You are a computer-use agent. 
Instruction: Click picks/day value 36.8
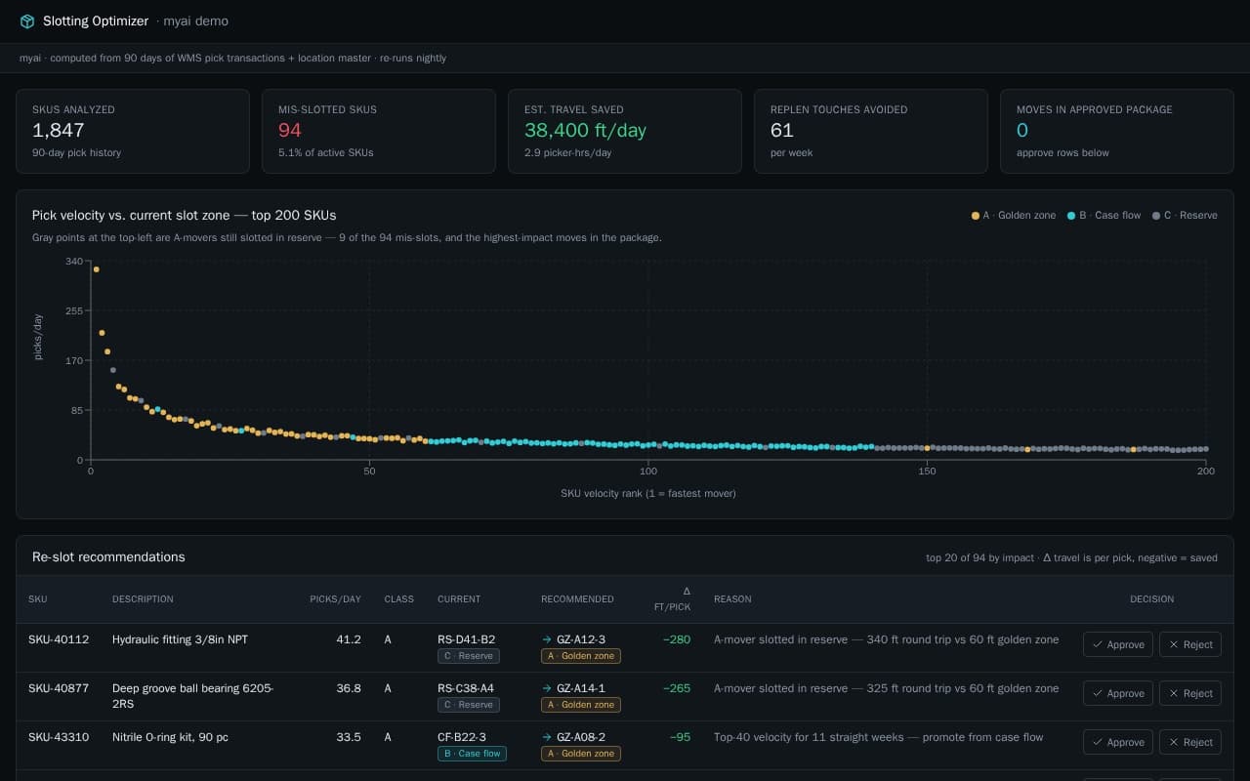(x=349, y=688)
